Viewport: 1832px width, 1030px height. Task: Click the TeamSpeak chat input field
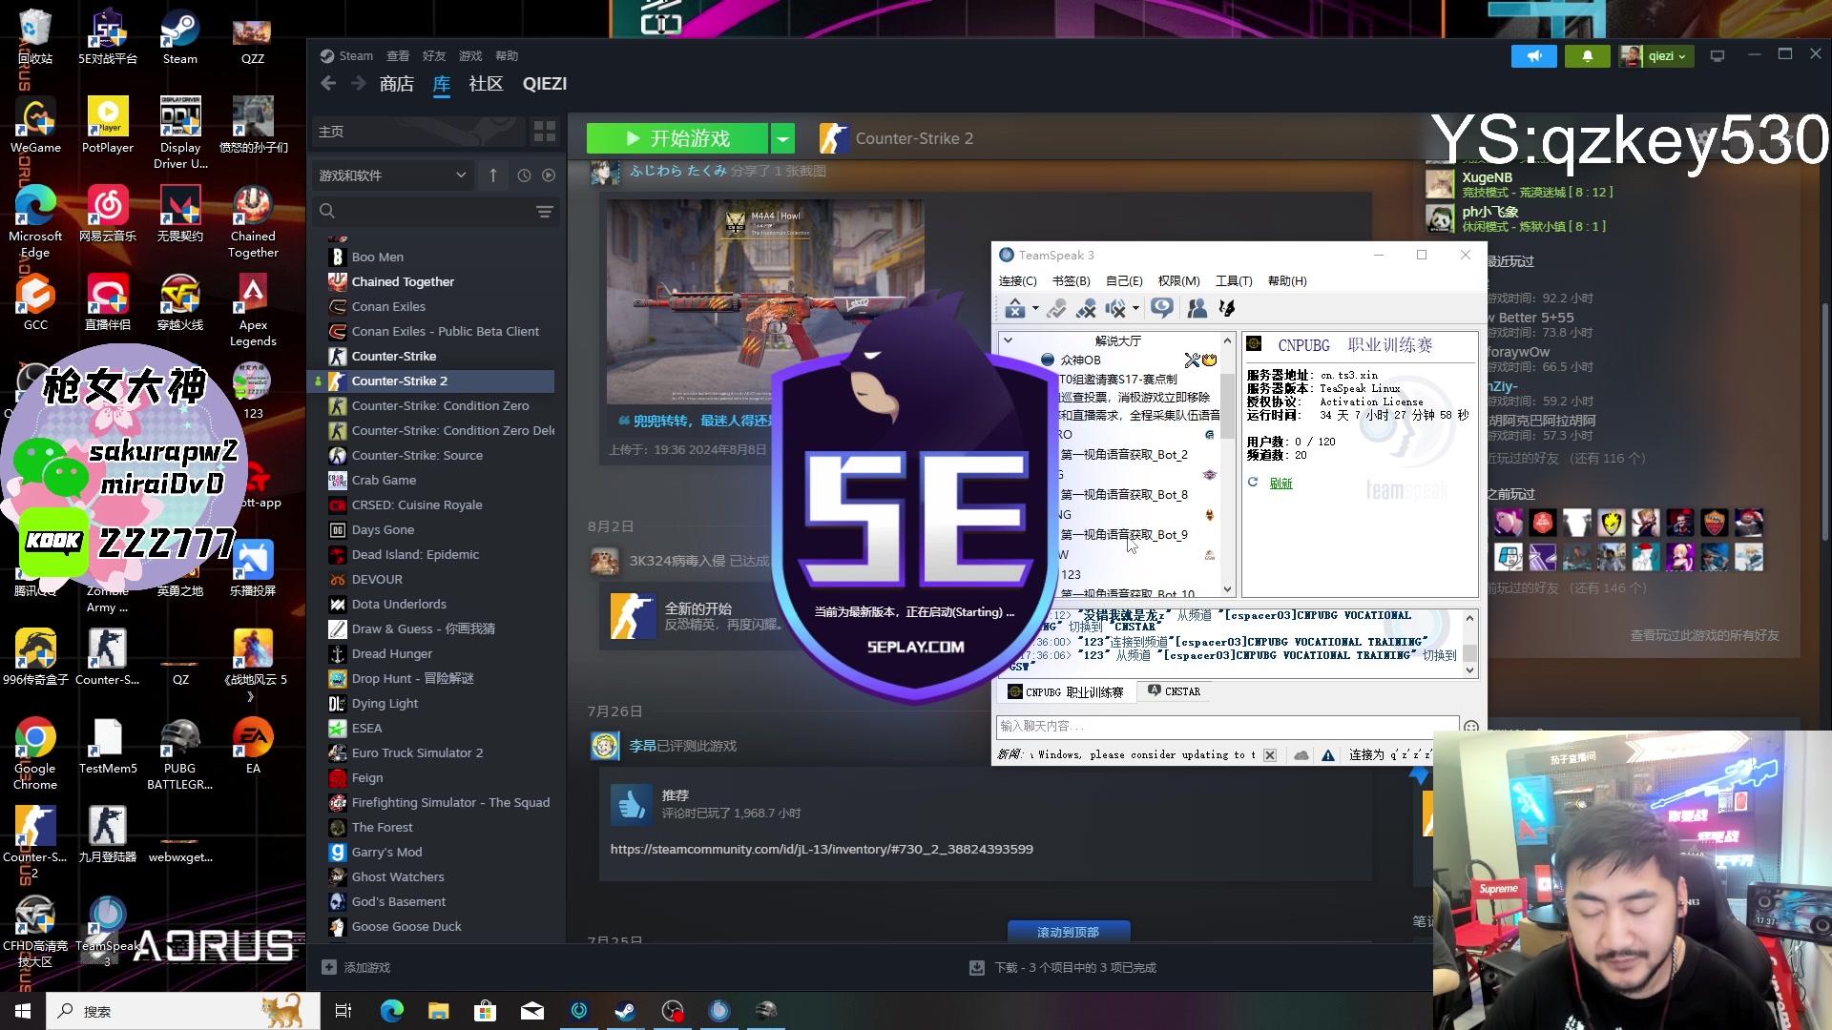pos(1227,726)
